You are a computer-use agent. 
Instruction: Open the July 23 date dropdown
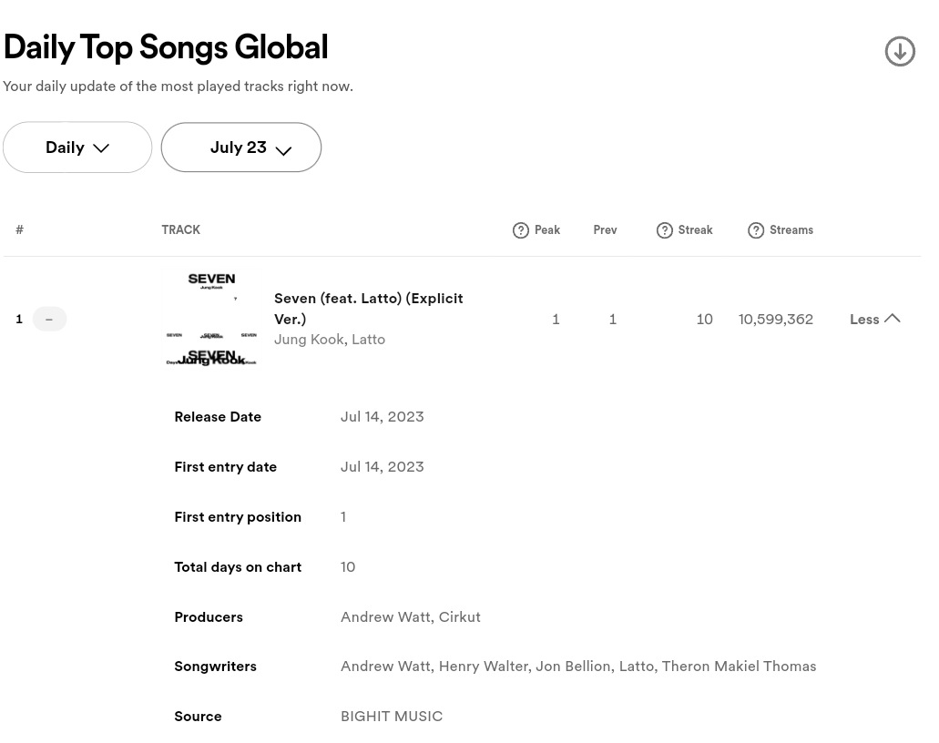pos(240,148)
